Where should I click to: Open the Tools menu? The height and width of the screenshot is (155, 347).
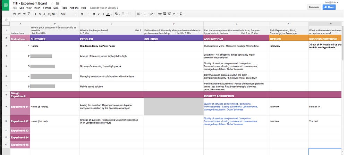[64, 8]
